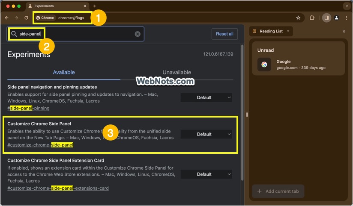Click the green macOS fullscreen button

click(19, 6)
